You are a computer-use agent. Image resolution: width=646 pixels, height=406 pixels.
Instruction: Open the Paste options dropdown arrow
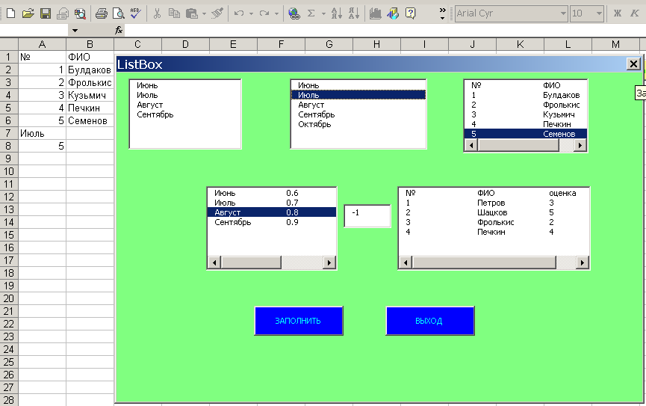point(204,13)
